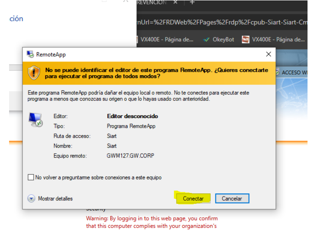Close the RemoteApp dialog with X
Image resolution: width=314 pixels, height=232 pixels.
click(x=268, y=55)
